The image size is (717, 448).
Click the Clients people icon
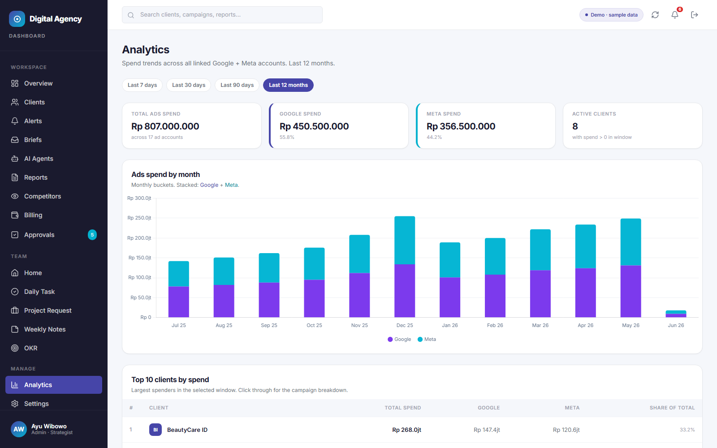[x=15, y=102]
